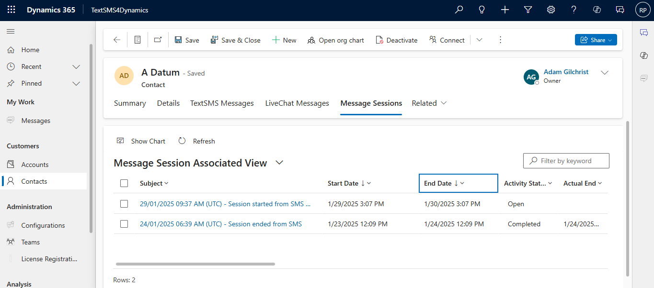Screen dimensions: 654x288
Task: Switch to the Summary tab
Action: pyautogui.click(x=130, y=103)
